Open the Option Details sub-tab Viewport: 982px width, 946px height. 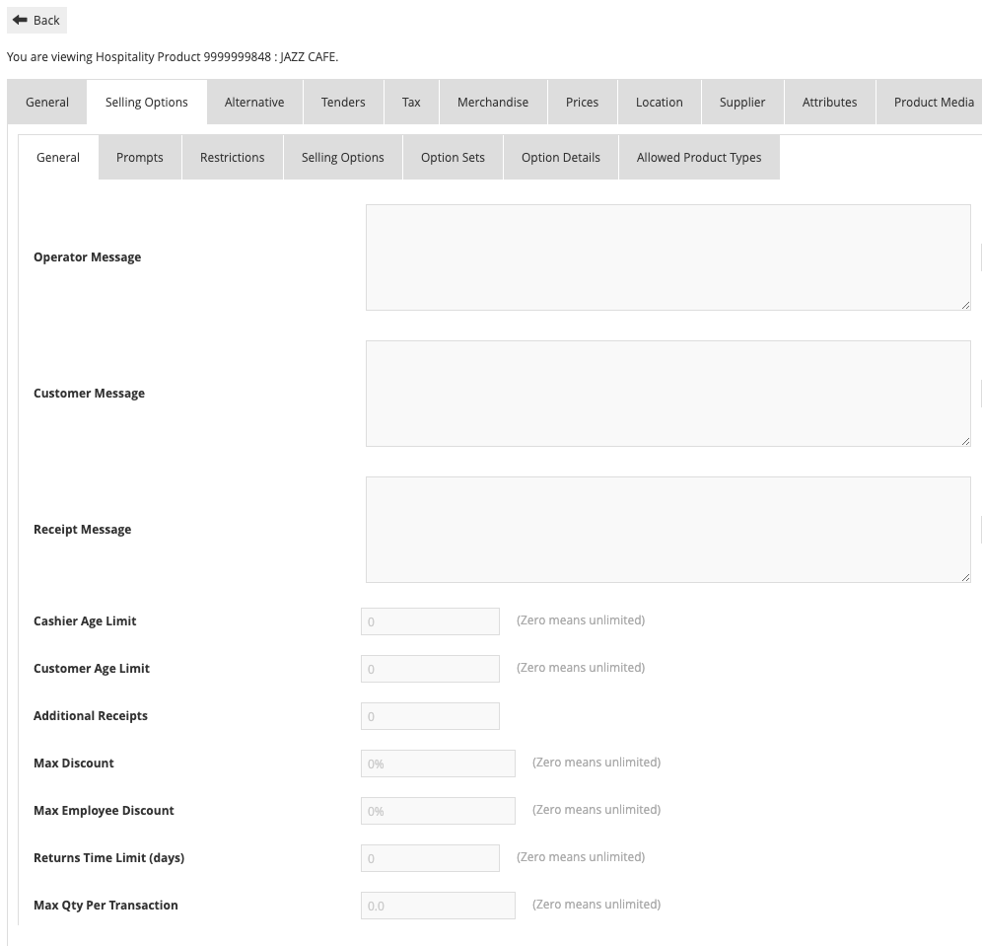coord(561,157)
